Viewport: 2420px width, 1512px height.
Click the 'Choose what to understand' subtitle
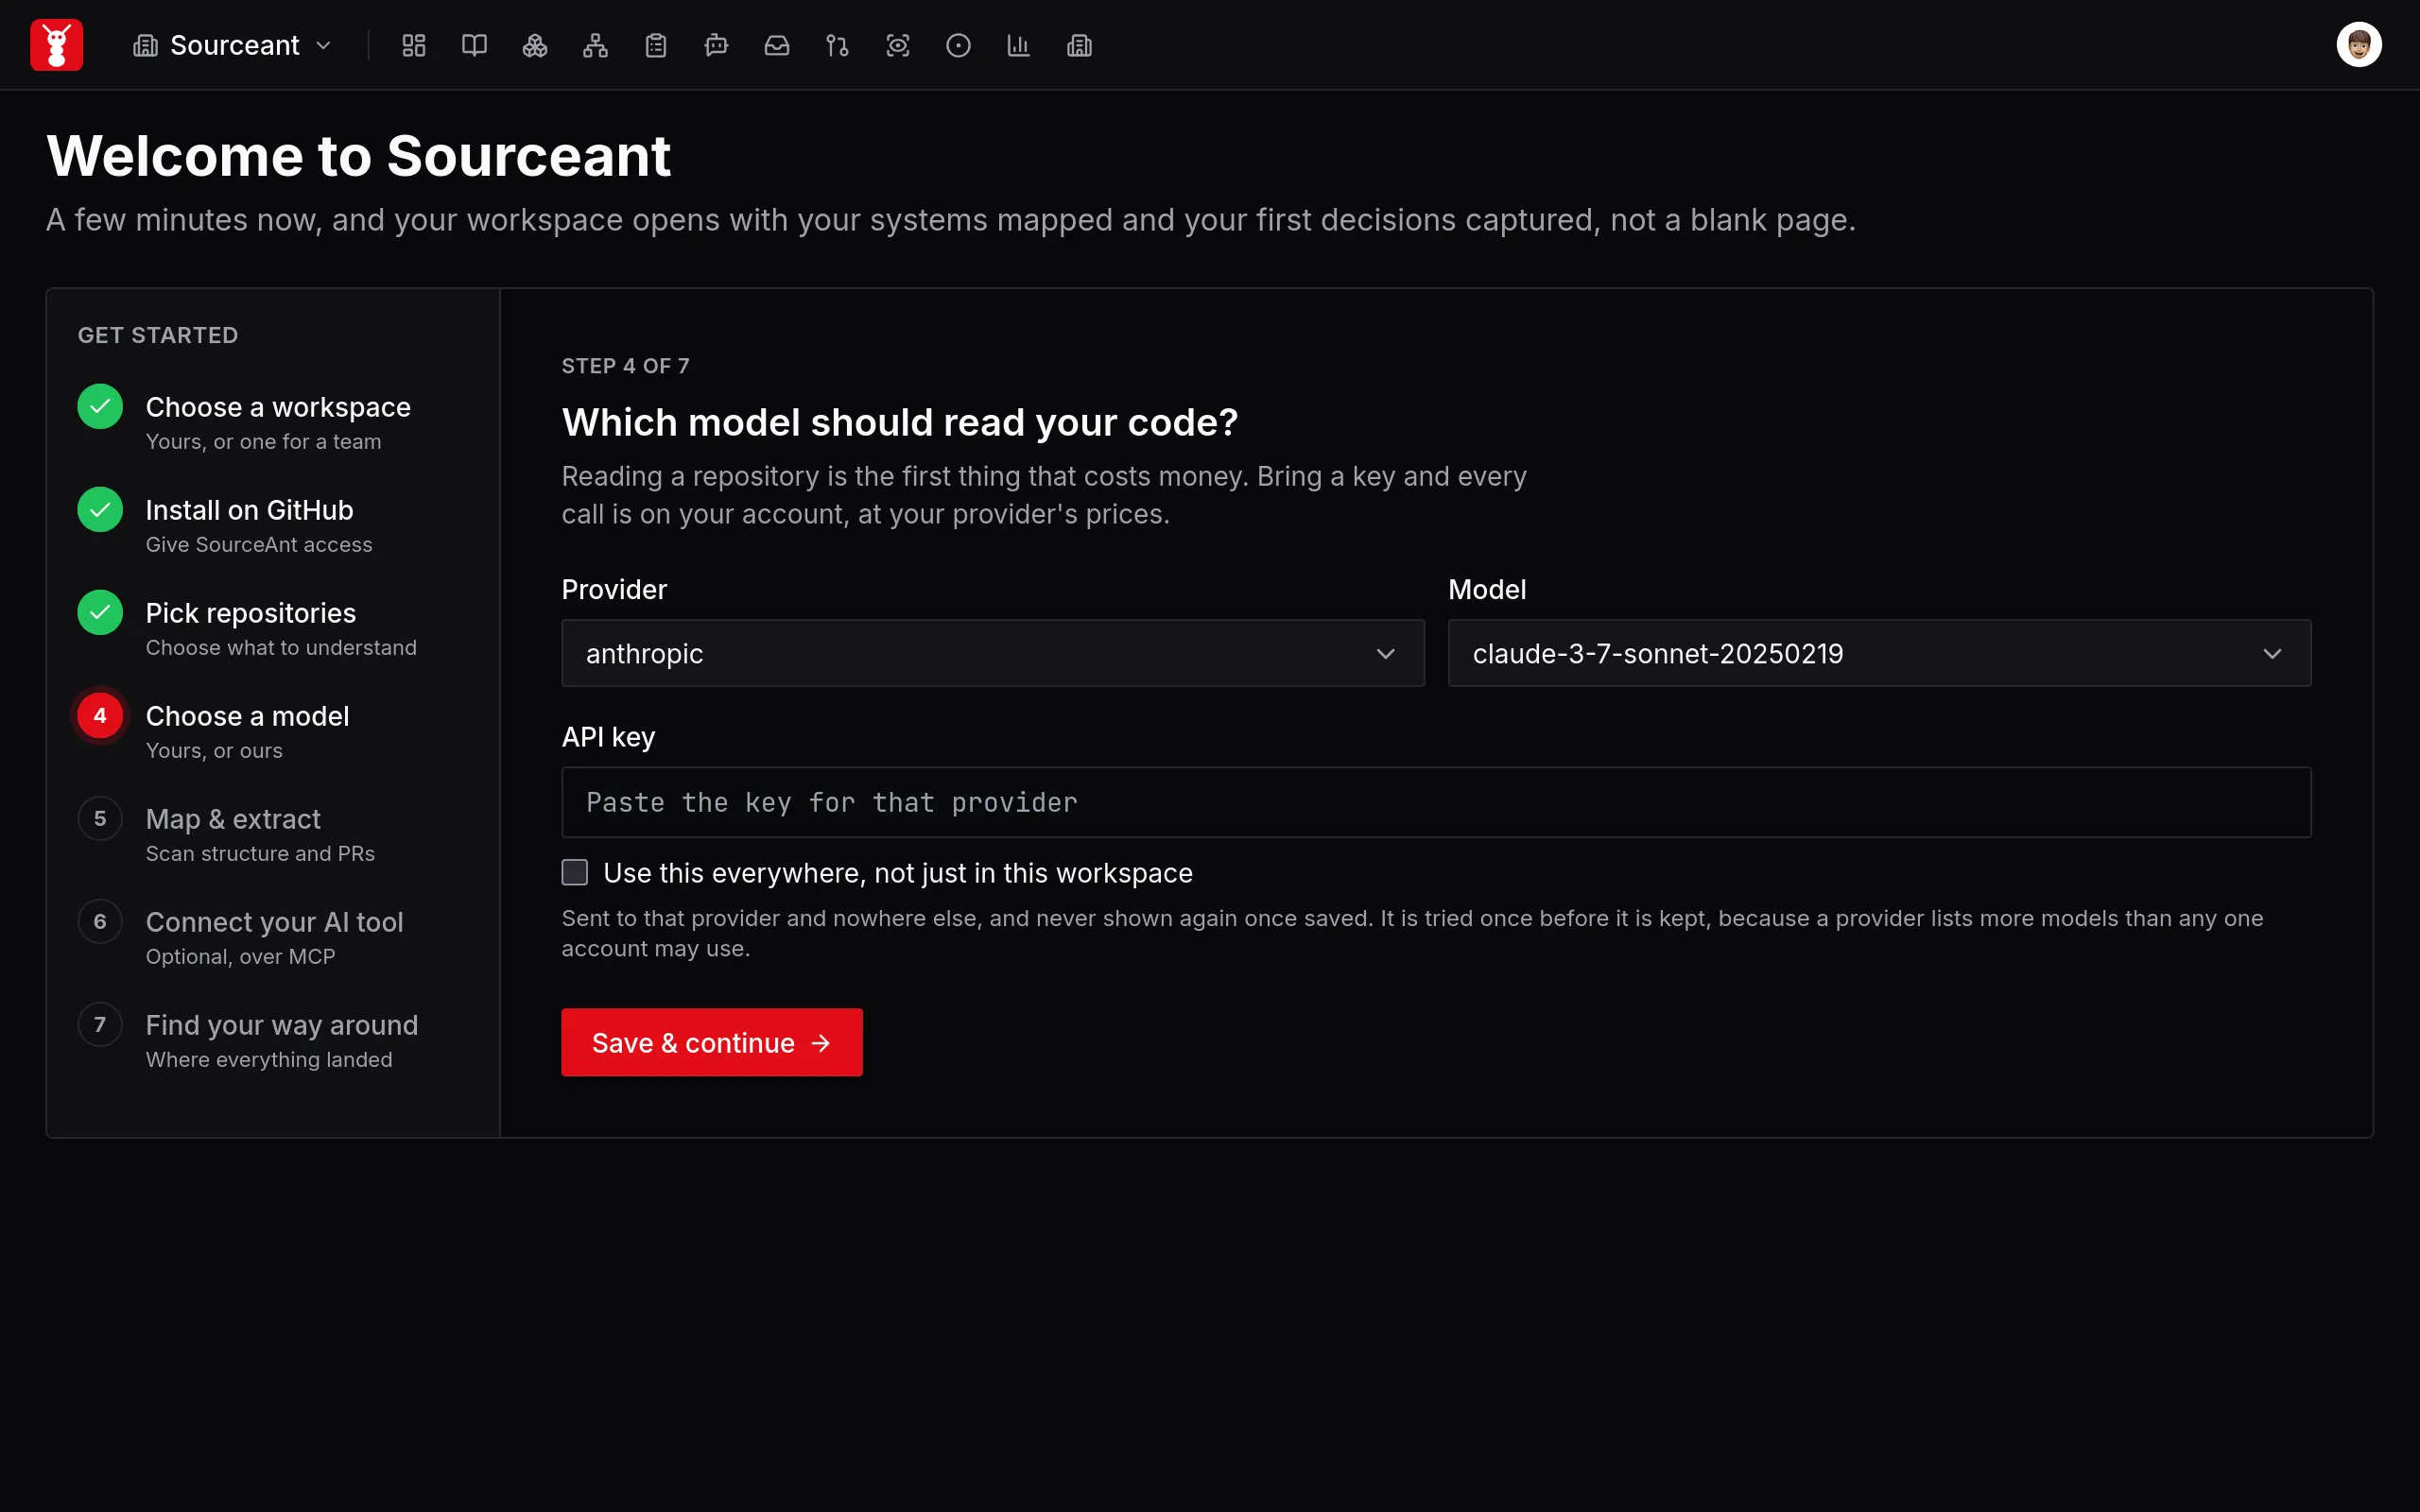281,647
